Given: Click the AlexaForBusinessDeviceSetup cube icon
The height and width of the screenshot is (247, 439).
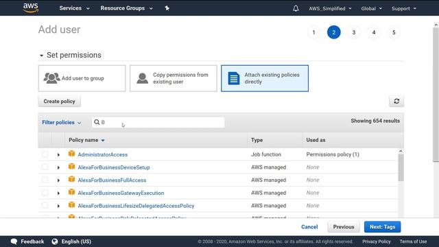Looking at the screenshot, I should [71, 166].
